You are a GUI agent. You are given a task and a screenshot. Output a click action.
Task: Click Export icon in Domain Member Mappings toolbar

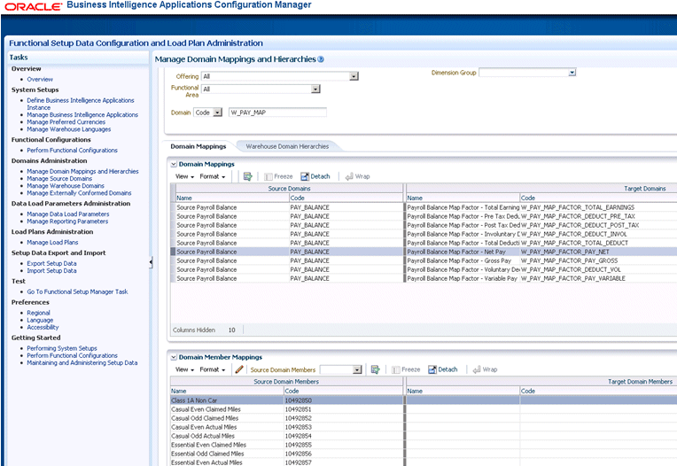click(x=376, y=369)
